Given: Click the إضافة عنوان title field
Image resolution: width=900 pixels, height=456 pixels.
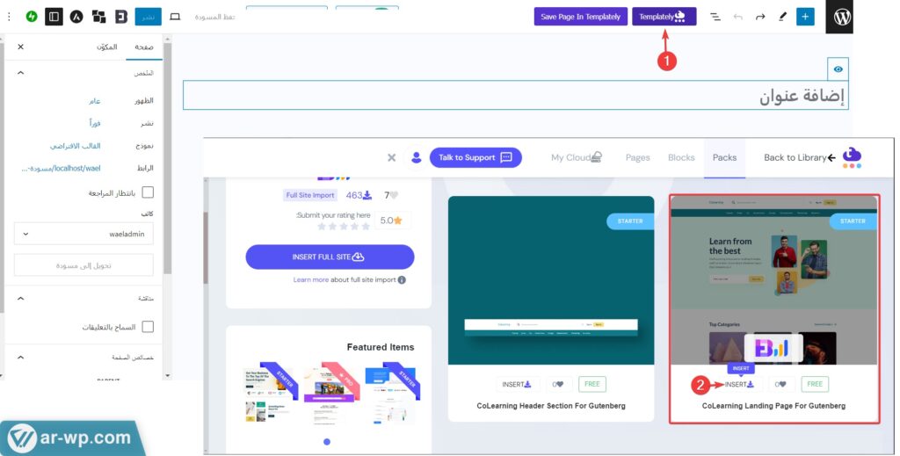Looking at the screenshot, I should pos(515,95).
